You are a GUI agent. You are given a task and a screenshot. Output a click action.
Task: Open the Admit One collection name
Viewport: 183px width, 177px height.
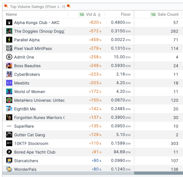[24, 57]
